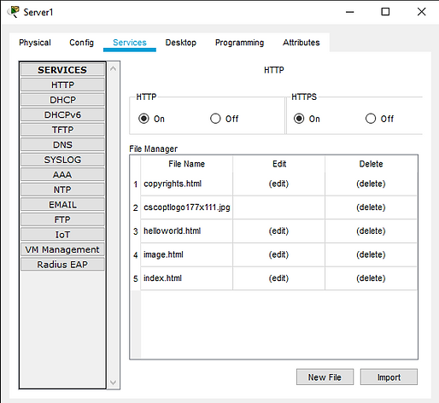Open DHCP service settings
The width and height of the screenshot is (439, 403).
point(62,100)
